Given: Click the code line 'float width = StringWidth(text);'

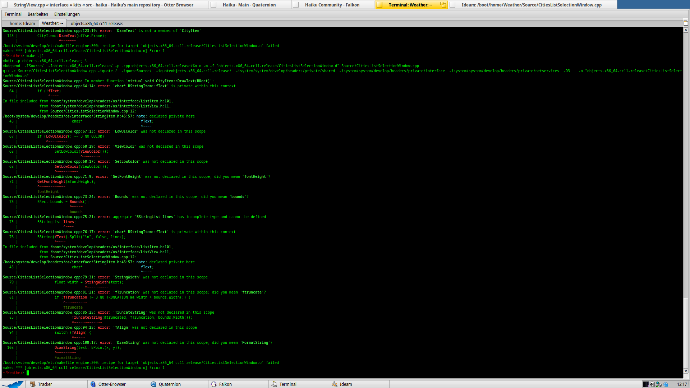Looking at the screenshot, I should 89,282.
